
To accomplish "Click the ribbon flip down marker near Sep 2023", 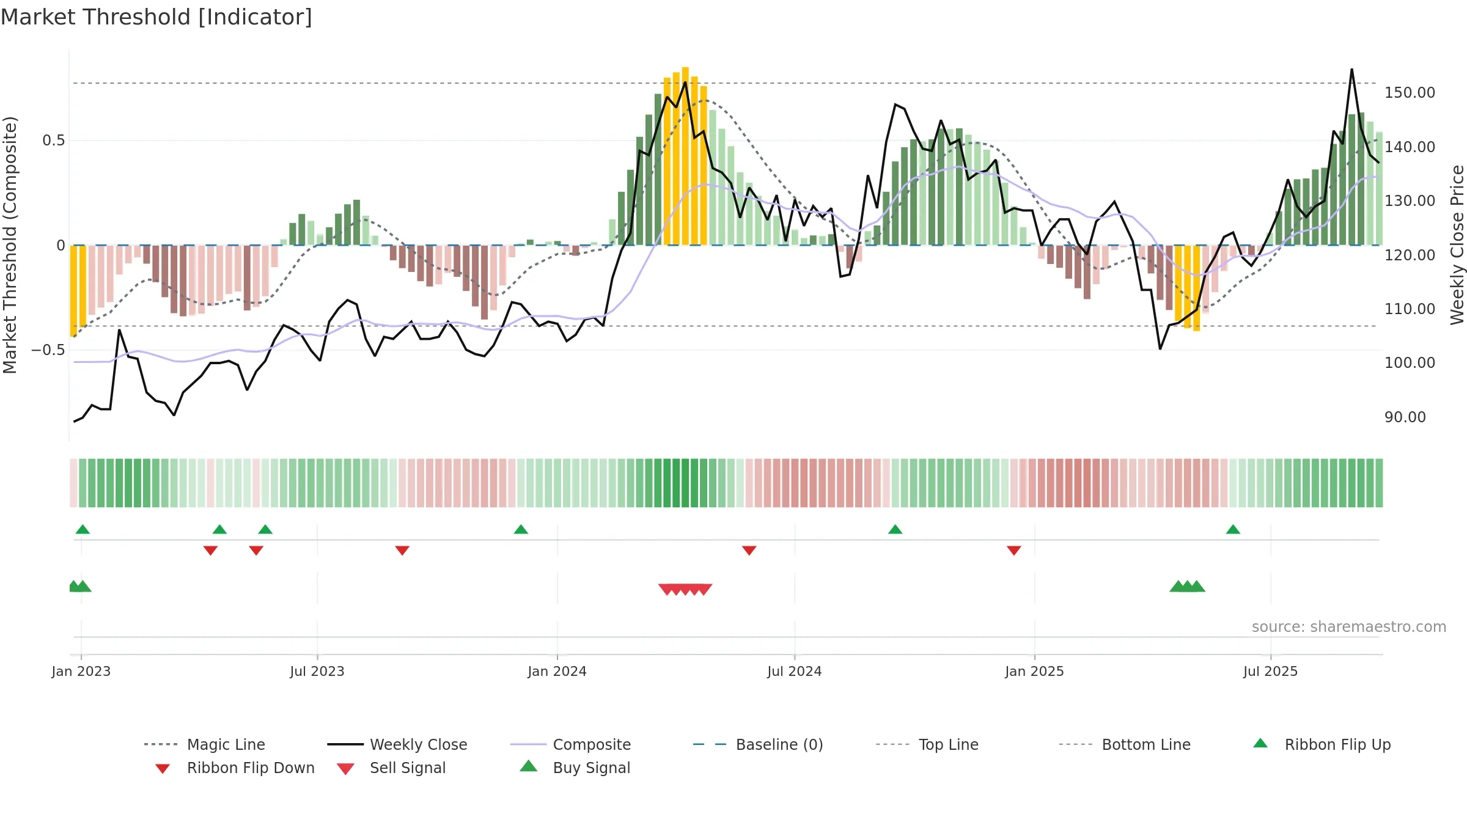I will tap(402, 551).
